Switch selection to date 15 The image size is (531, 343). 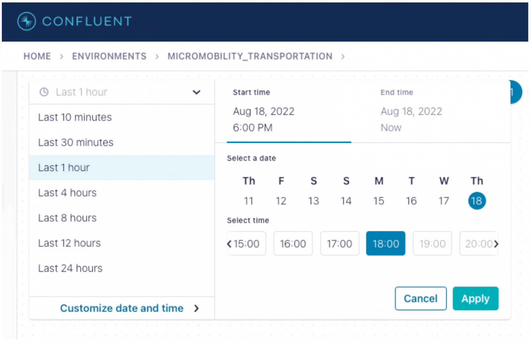click(379, 201)
